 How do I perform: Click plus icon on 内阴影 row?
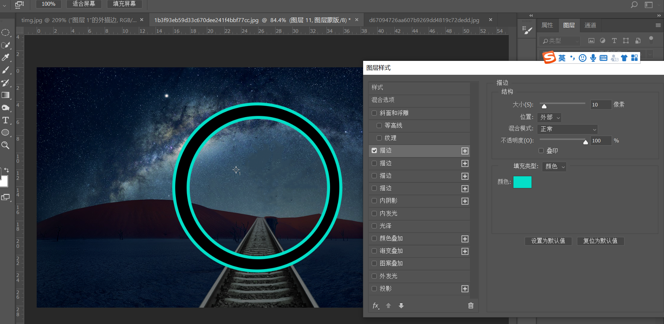pos(465,201)
